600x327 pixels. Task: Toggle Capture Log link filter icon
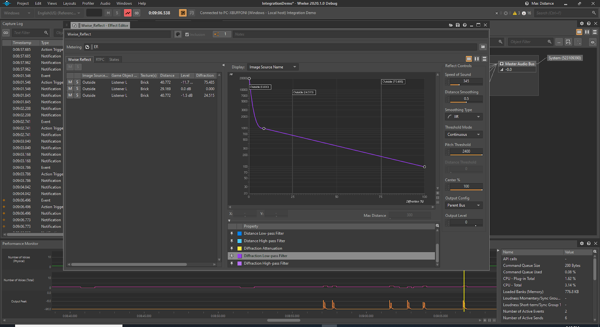[x=6, y=33]
